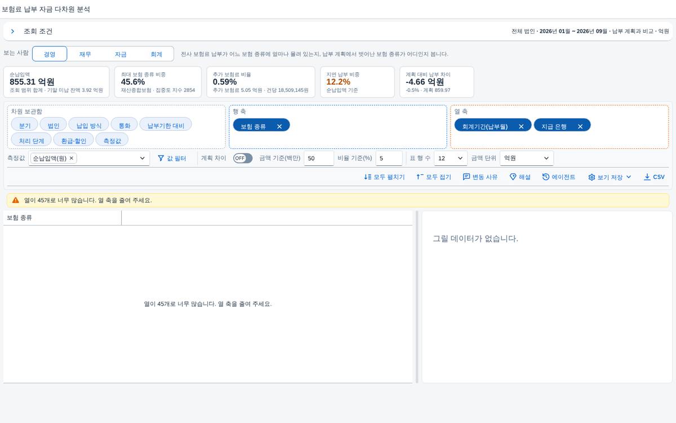The width and height of the screenshot is (676, 423).
Task: Click the 추가 보험료 비율 KPI card
Action: 260,82
